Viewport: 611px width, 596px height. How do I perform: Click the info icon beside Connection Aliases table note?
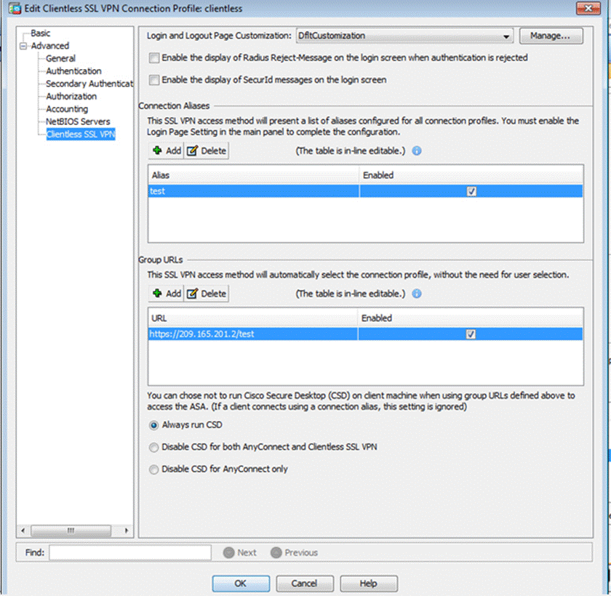click(x=417, y=151)
